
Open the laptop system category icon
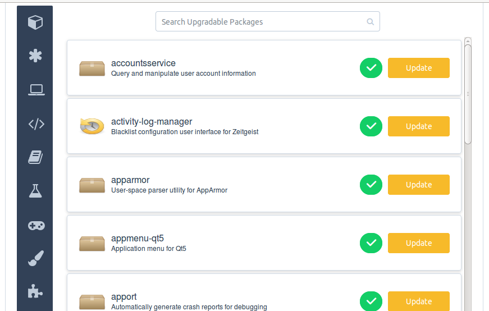click(x=36, y=90)
